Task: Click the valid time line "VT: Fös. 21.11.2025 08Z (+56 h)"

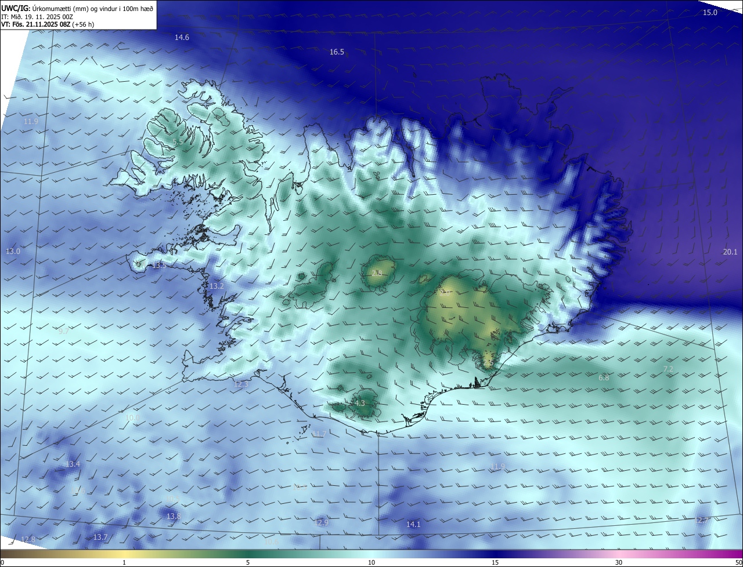Action: pos(48,24)
